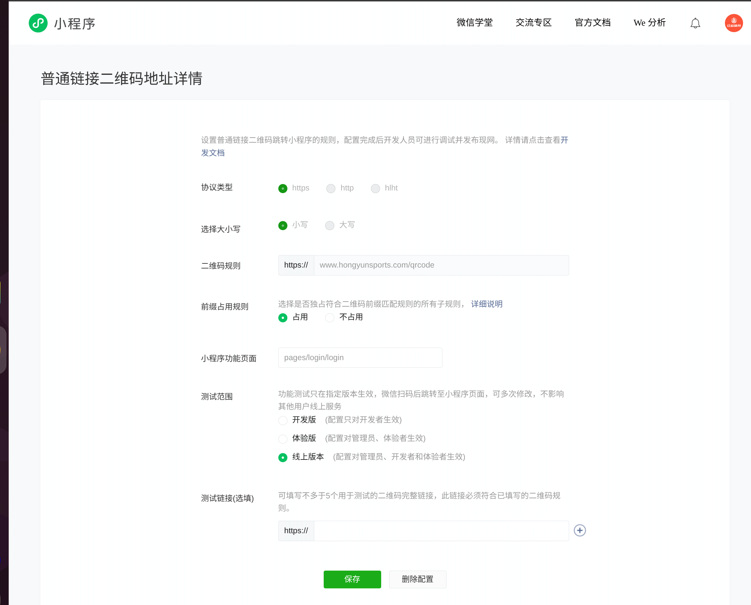Go to 交流专区 navigation item

(534, 23)
